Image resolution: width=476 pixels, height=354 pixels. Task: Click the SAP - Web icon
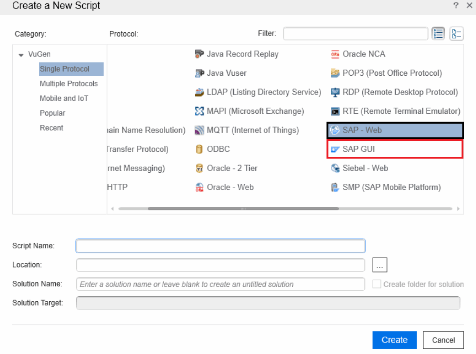[x=335, y=130]
